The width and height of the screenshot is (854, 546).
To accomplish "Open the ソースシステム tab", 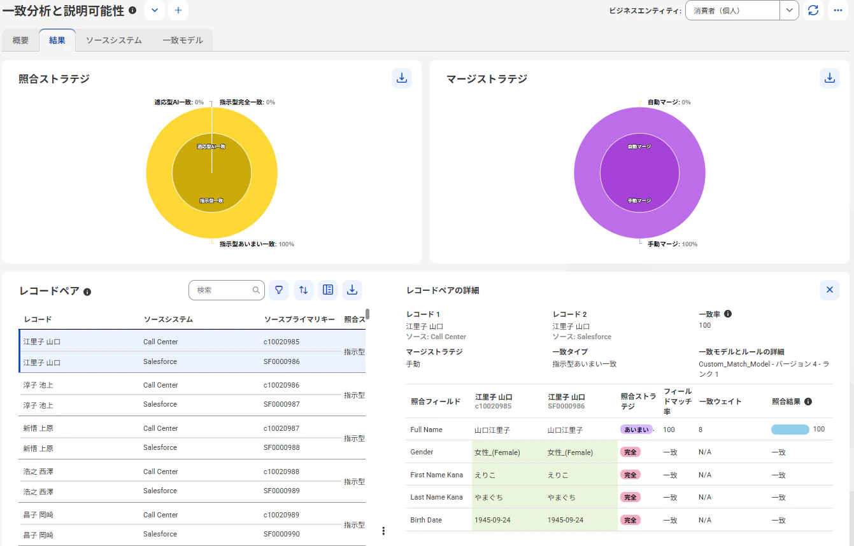I will click(x=114, y=40).
